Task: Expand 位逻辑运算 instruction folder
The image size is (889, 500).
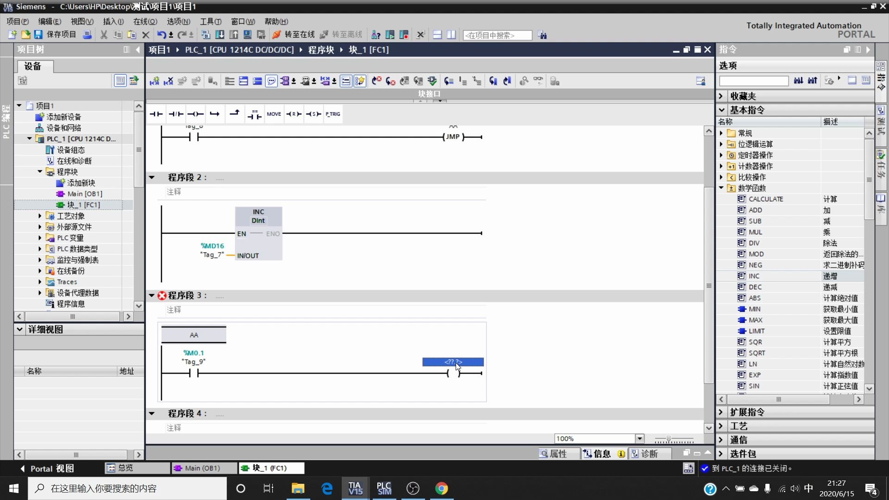Action: [x=721, y=144]
